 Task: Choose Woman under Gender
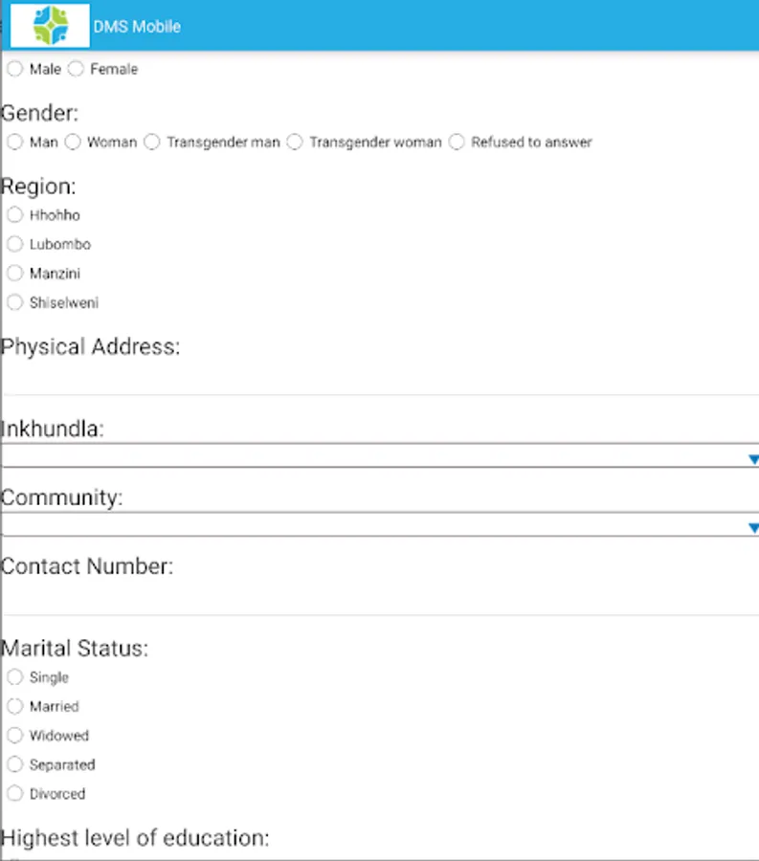pos(73,142)
